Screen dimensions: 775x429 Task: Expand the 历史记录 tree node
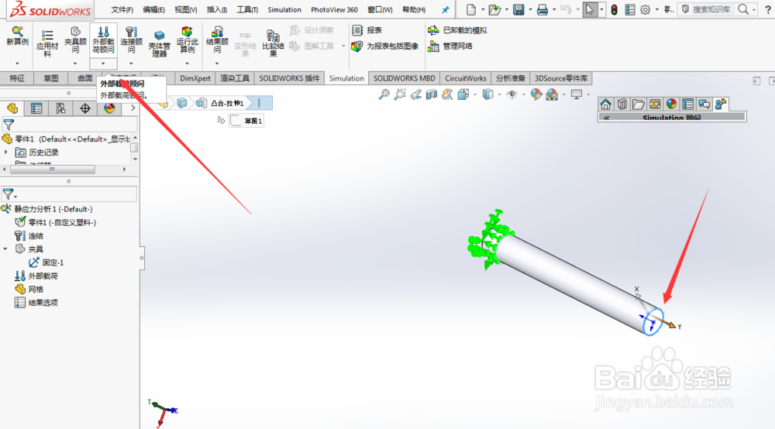[6, 153]
